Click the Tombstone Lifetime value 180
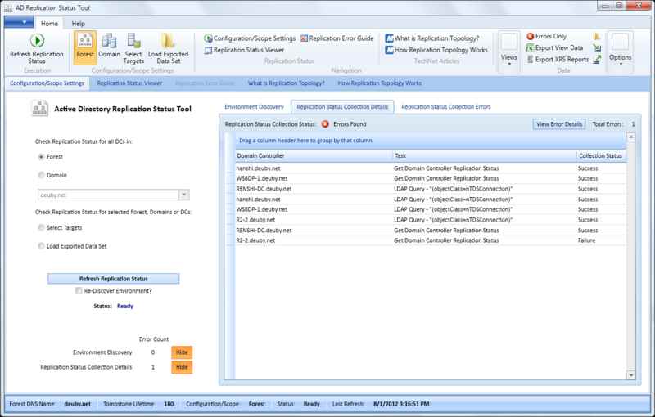 tap(169, 404)
